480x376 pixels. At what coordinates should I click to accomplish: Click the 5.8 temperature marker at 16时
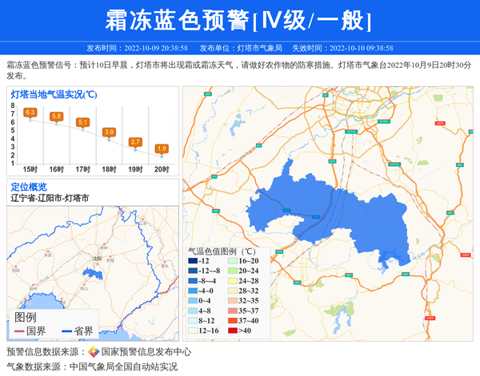pos(56,117)
